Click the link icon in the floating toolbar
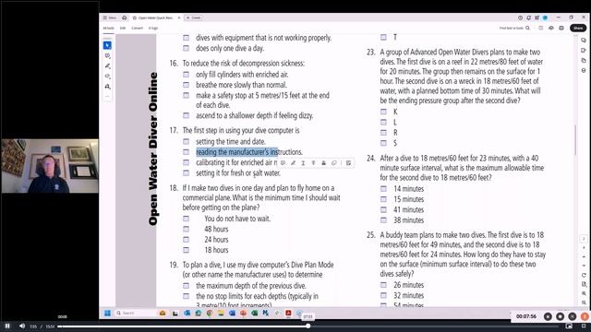The height and width of the screenshot is (332, 591). coord(333,163)
